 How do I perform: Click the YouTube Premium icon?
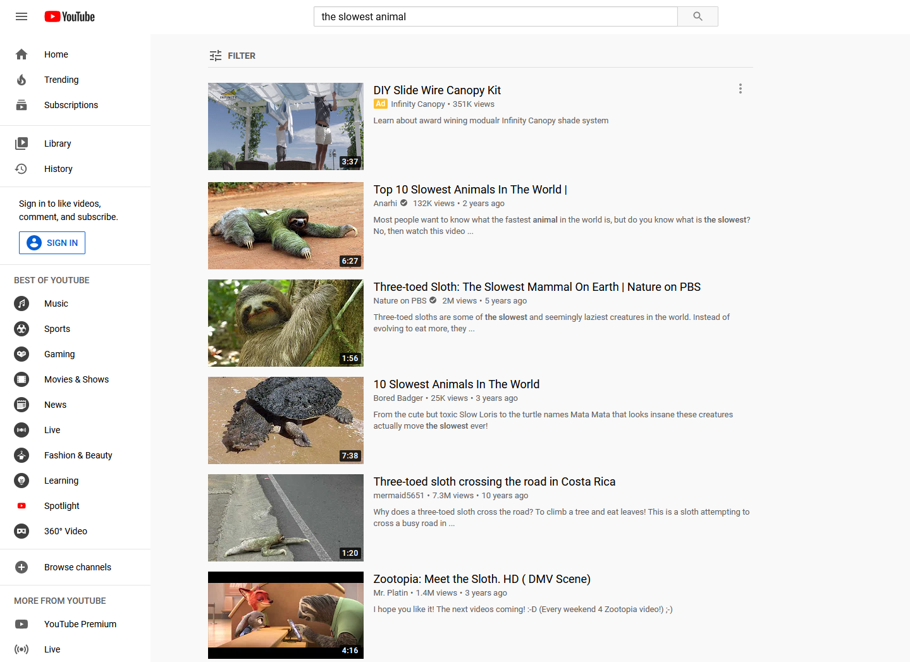tap(22, 624)
